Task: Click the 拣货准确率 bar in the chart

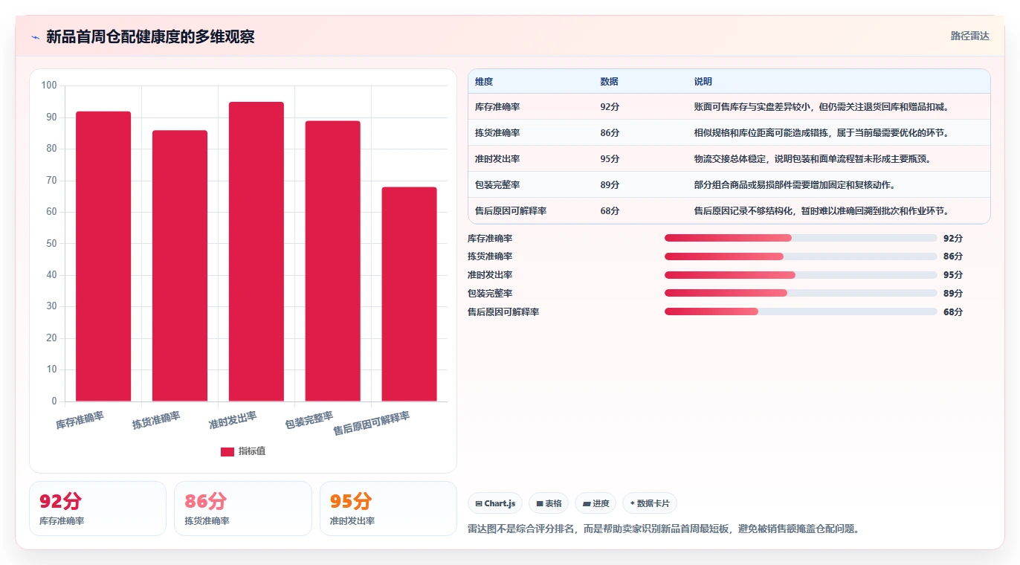Action: coord(180,266)
